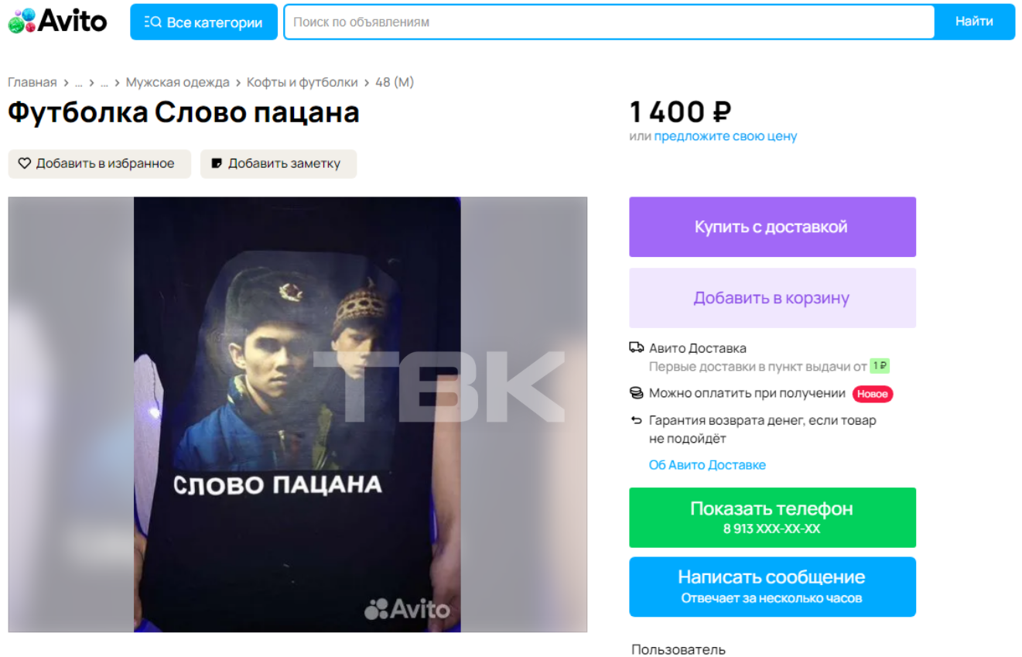Screen dimensions: 1022x657
Task: Click the note icon in Добавить заметку
Action: (x=217, y=163)
